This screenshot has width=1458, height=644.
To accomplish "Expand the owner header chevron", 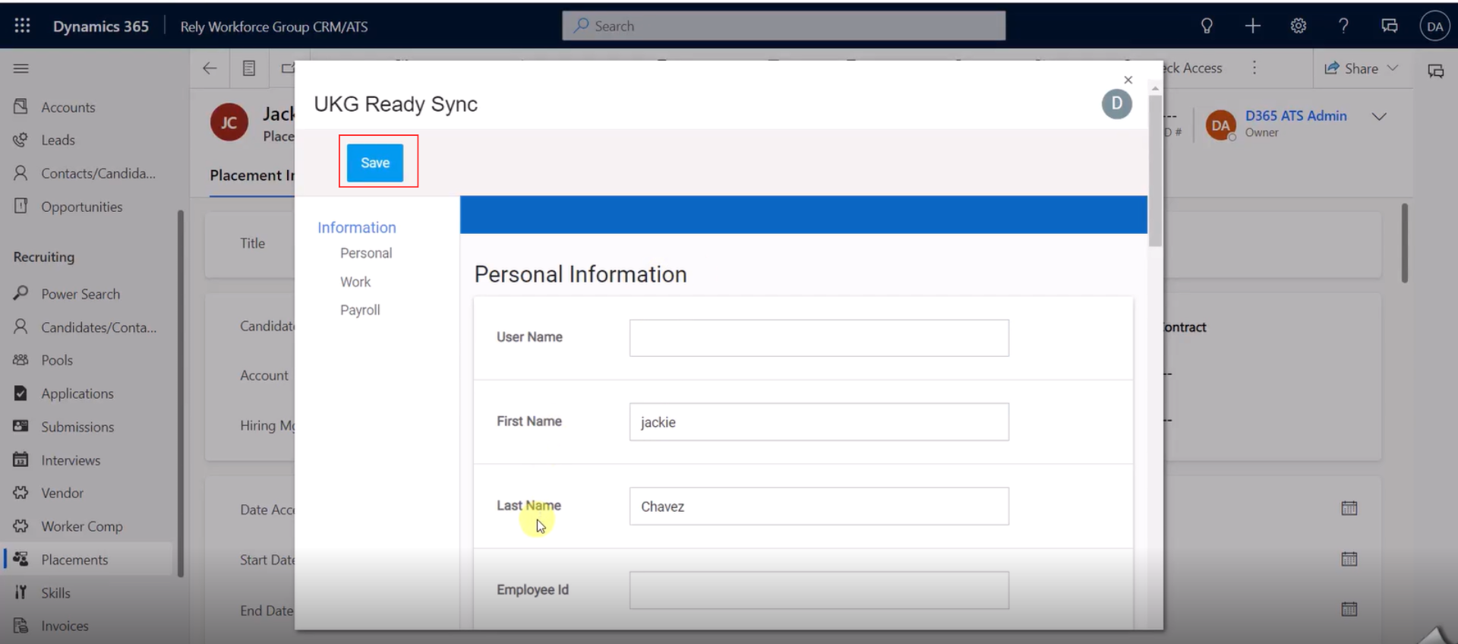I will click(1380, 116).
